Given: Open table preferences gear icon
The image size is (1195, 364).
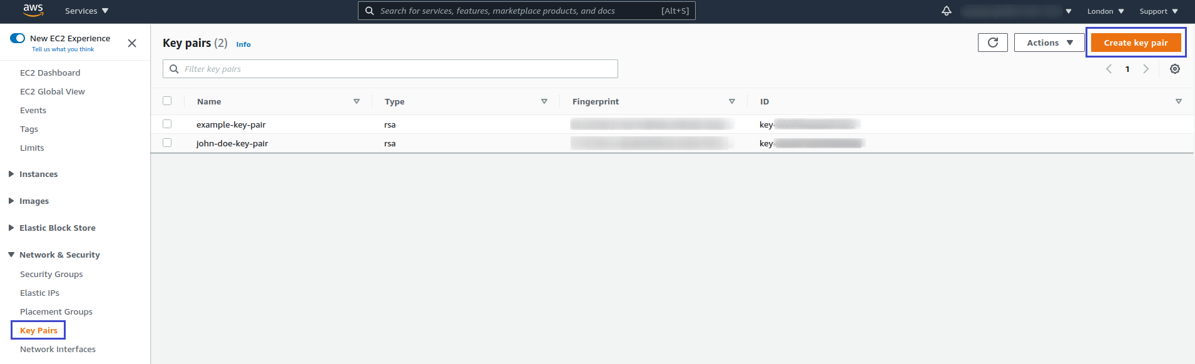Looking at the screenshot, I should 1175,69.
